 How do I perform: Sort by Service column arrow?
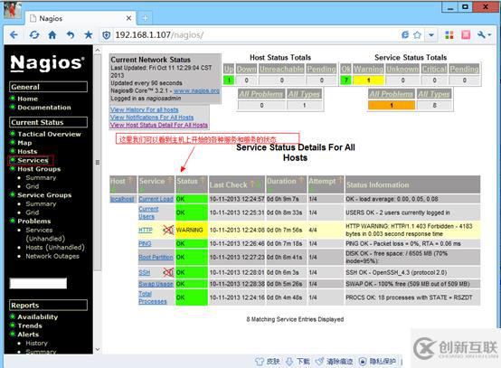pyautogui.click(x=169, y=180)
